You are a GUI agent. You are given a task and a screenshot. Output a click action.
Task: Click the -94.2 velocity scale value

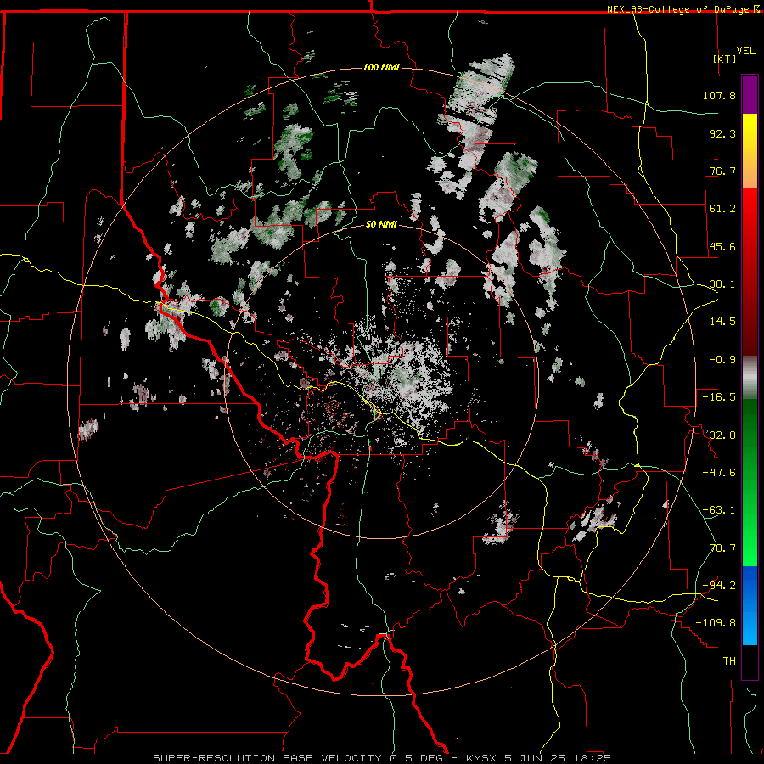719,586
